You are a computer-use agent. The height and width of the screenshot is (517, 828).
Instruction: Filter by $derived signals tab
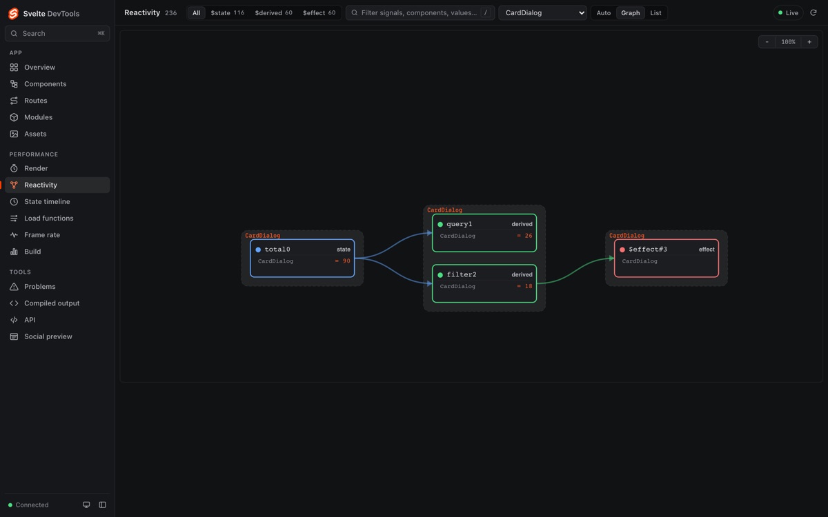pyautogui.click(x=273, y=12)
